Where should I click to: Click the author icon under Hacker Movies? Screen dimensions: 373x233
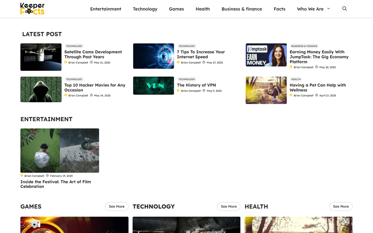66,95
